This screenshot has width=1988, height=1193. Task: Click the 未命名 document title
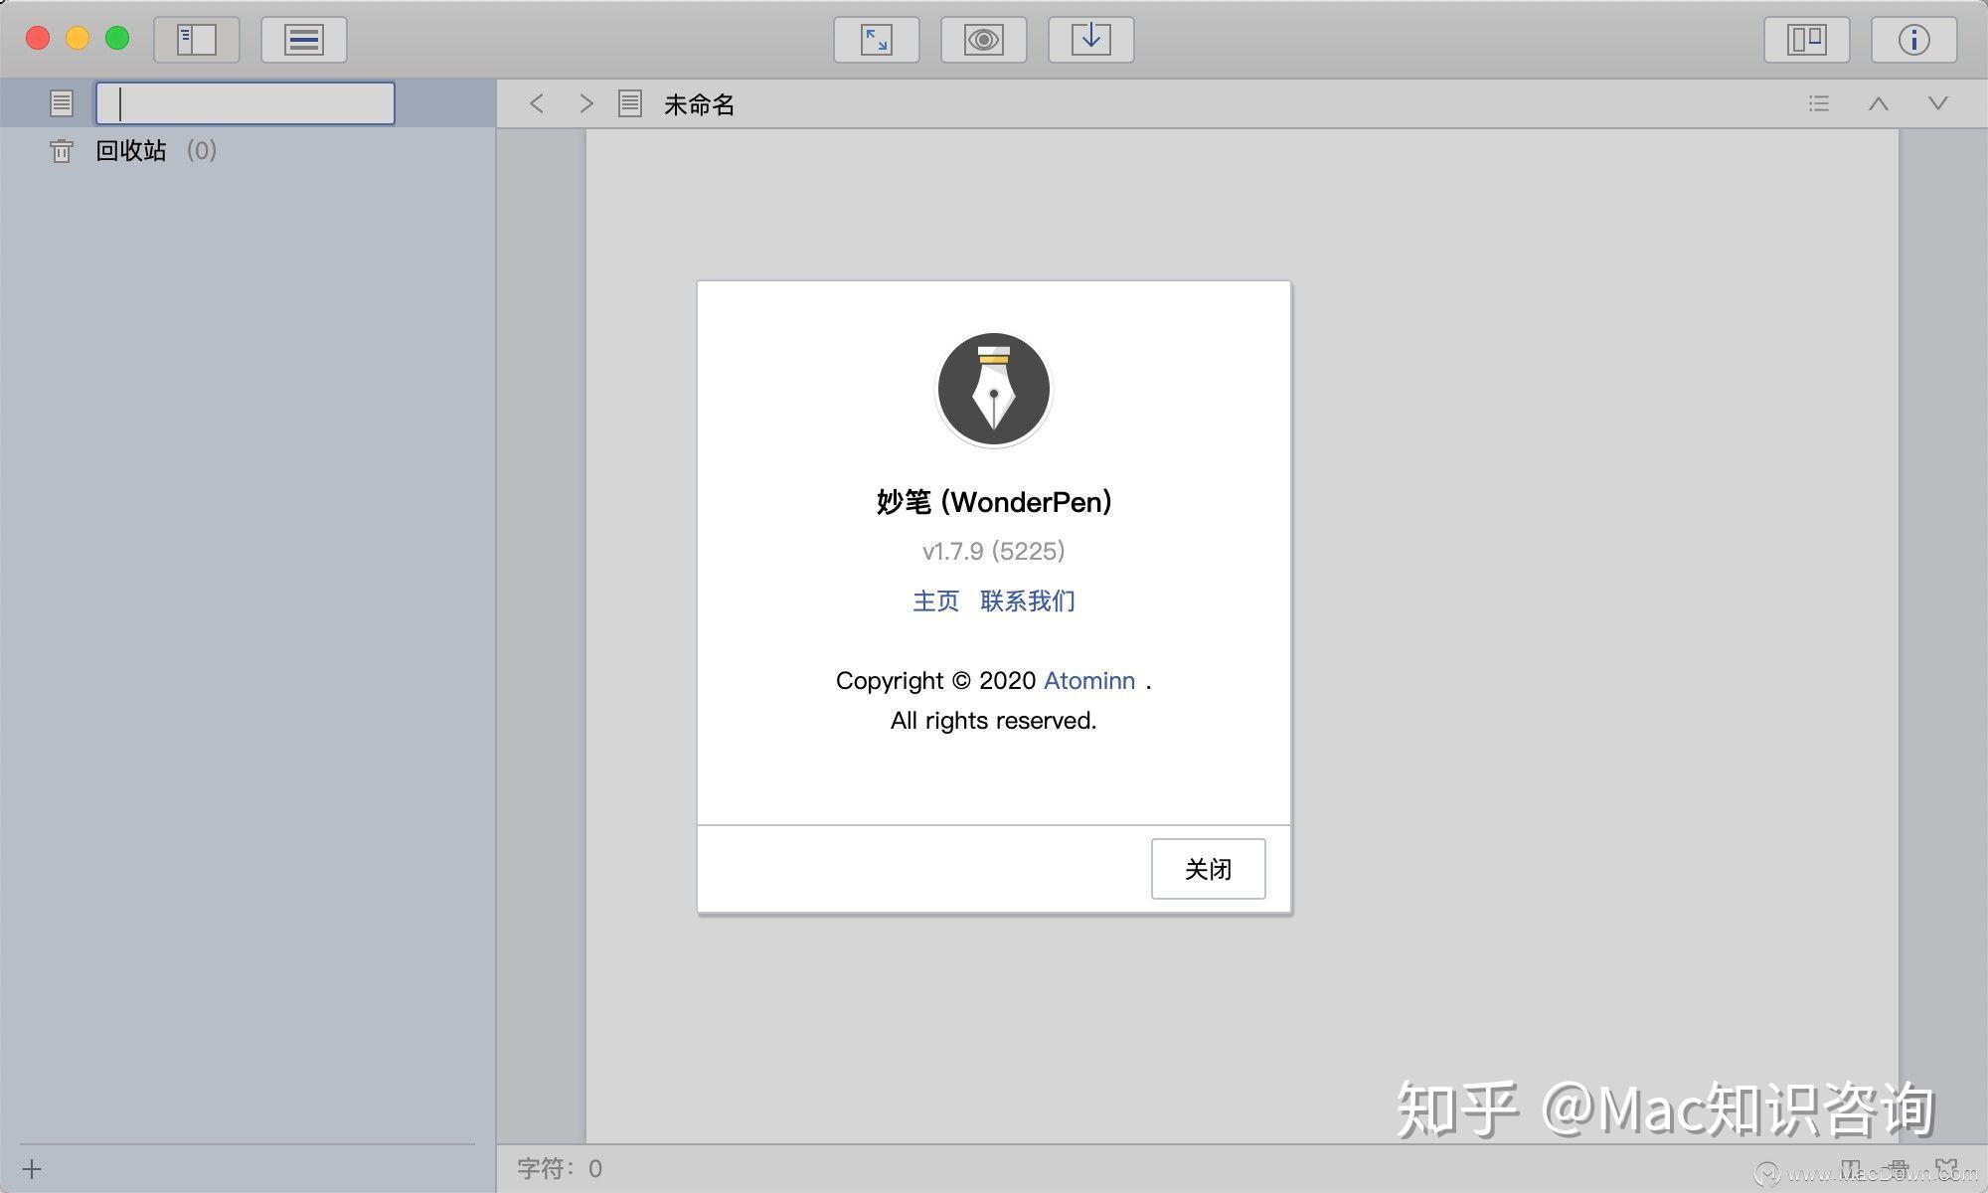pos(700,104)
